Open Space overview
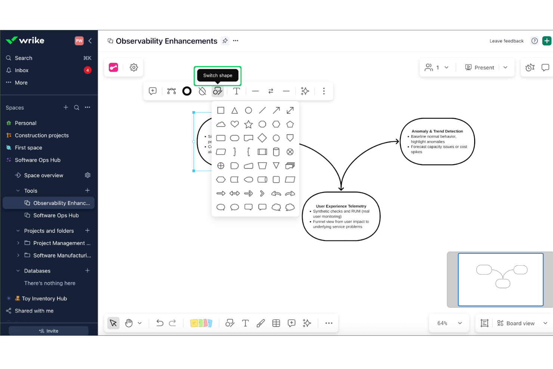 click(x=44, y=175)
